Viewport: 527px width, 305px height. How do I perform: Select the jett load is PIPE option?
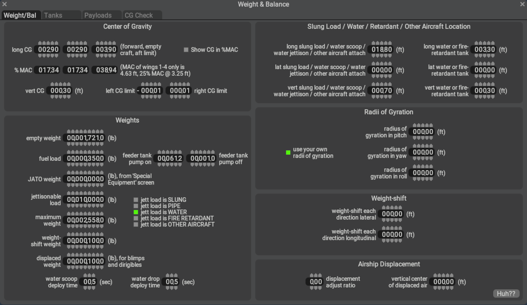tap(136, 206)
